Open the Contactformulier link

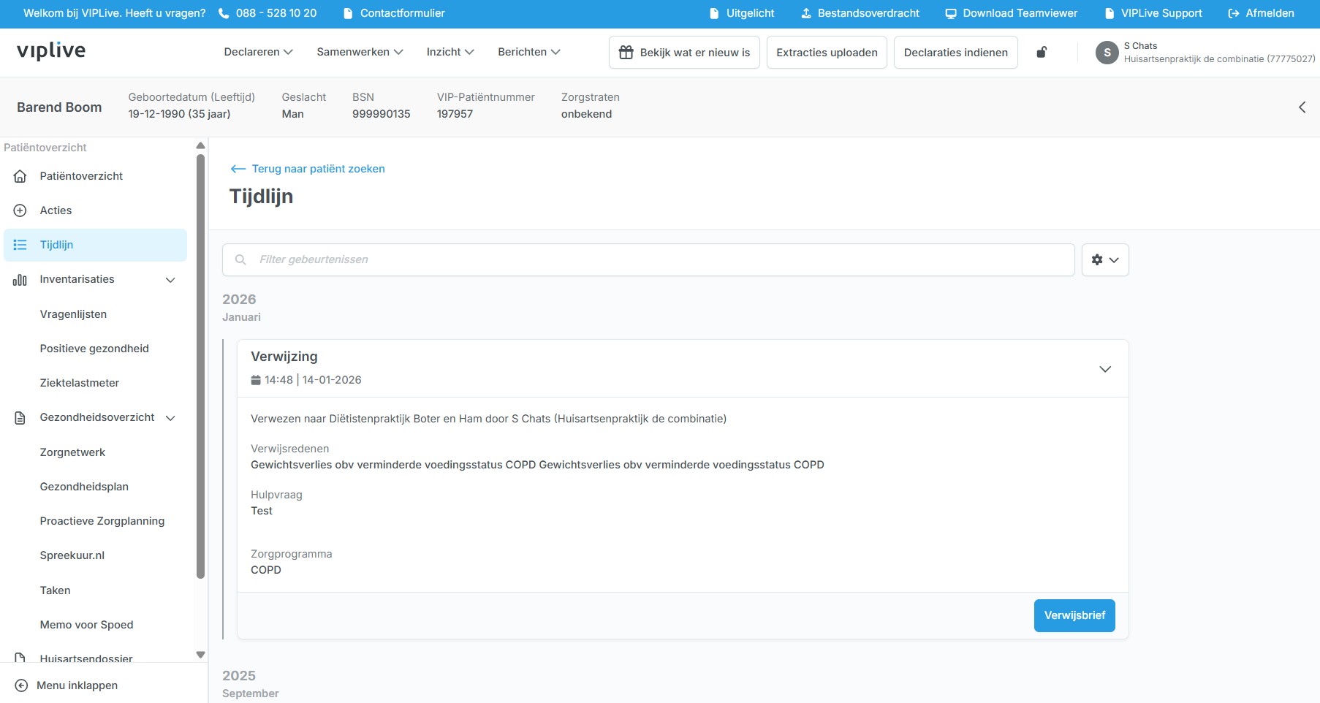(x=394, y=13)
